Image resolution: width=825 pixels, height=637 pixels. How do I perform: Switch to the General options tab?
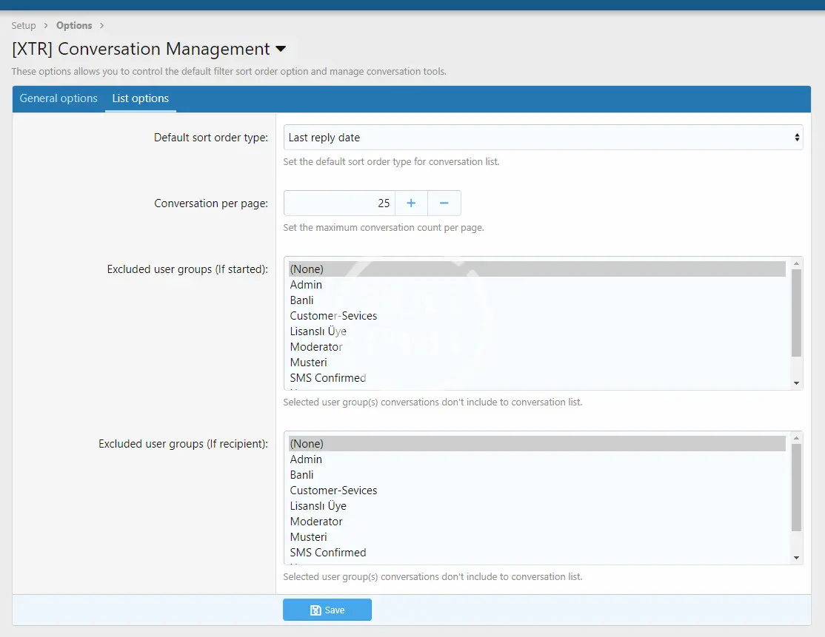(59, 98)
